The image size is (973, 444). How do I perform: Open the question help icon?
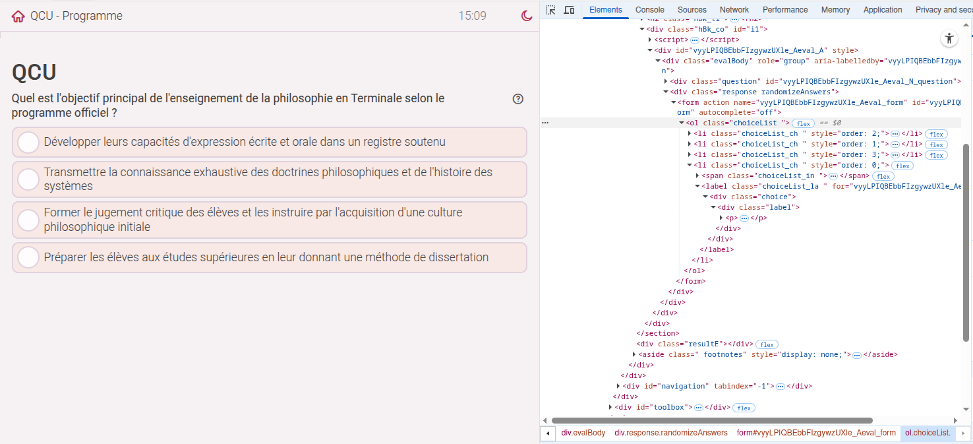pyautogui.click(x=518, y=99)
